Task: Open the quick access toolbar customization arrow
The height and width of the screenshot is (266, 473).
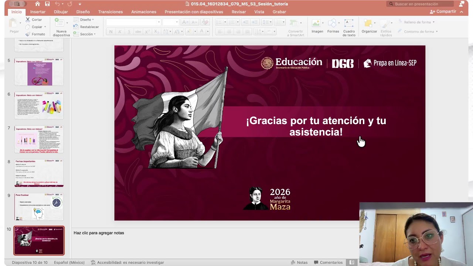Action: (80, 4)
